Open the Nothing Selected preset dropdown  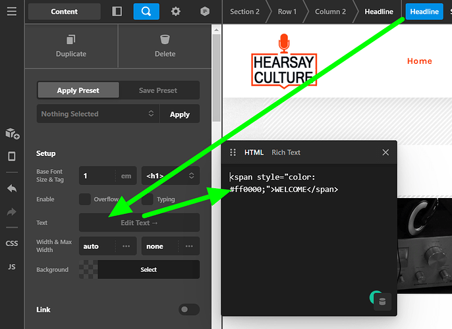tap(98, 114)
